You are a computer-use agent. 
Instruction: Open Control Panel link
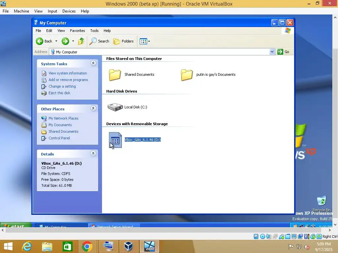click(59, 138)
